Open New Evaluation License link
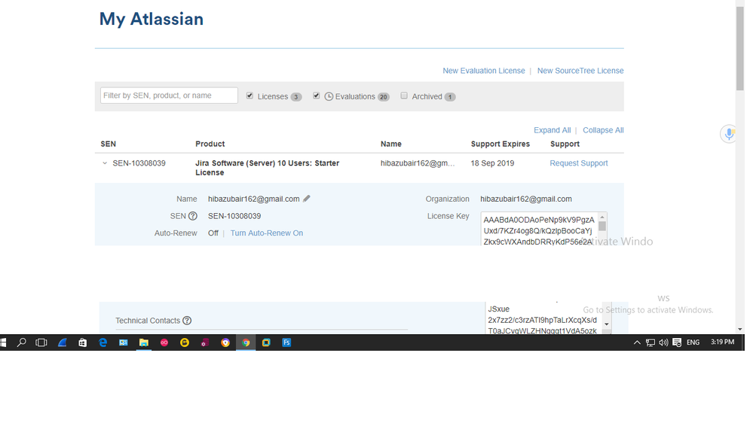 pyautogui.click(x=484, y=71)
